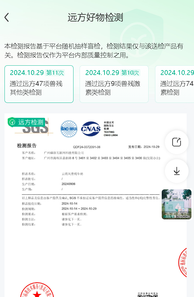Tap client name 广州蜂群互联网科技有限公司

tap(64, 153)
